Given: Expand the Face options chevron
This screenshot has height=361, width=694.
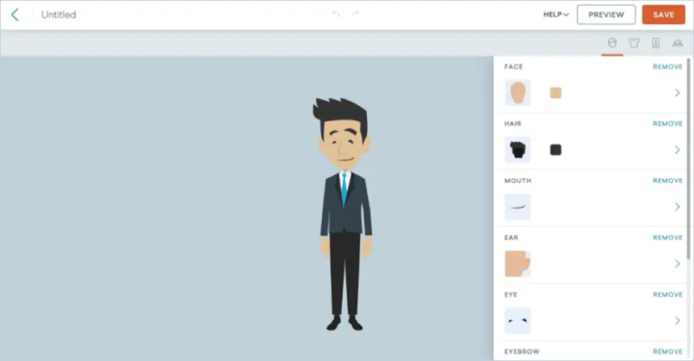Looking at the screenshot, I should 678,93.
